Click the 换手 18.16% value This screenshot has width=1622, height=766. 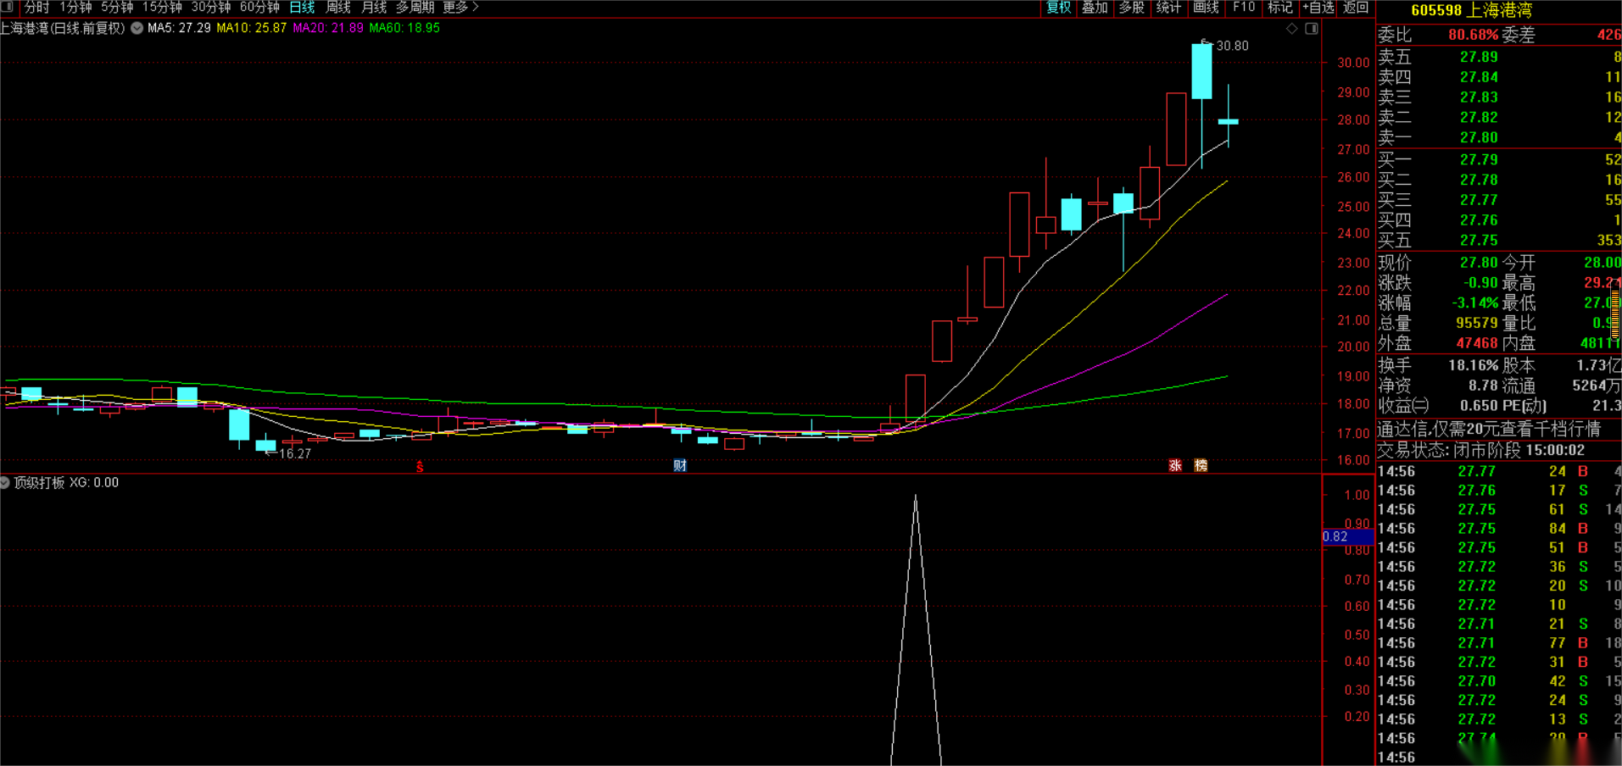tap(1473, 366)
